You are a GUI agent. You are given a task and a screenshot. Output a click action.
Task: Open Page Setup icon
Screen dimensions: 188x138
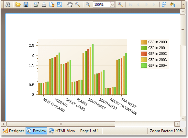pos(52,5)
